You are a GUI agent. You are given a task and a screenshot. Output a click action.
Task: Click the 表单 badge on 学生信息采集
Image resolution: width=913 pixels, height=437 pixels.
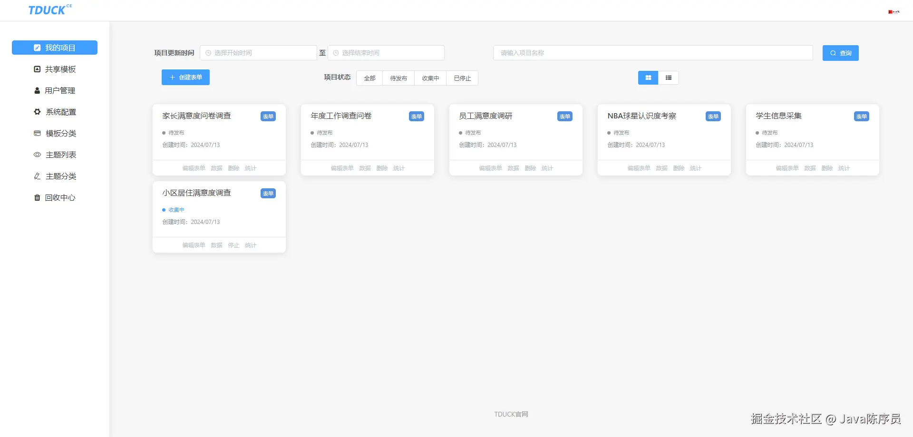862,117
